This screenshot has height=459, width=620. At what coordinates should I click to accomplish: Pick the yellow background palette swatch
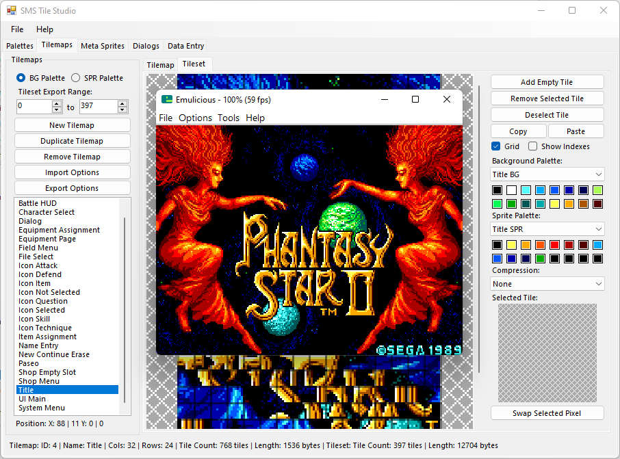pos(555,204)
